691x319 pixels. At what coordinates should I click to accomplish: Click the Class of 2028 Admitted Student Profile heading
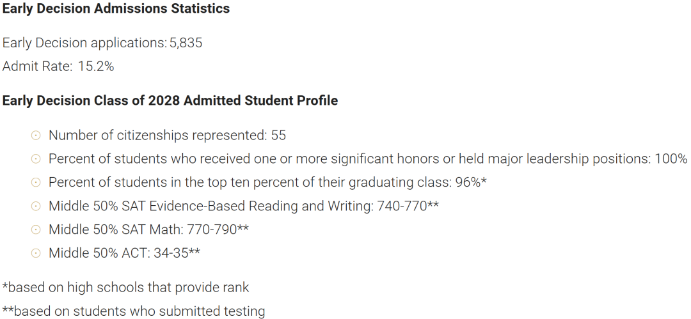(x=170, y=100)
